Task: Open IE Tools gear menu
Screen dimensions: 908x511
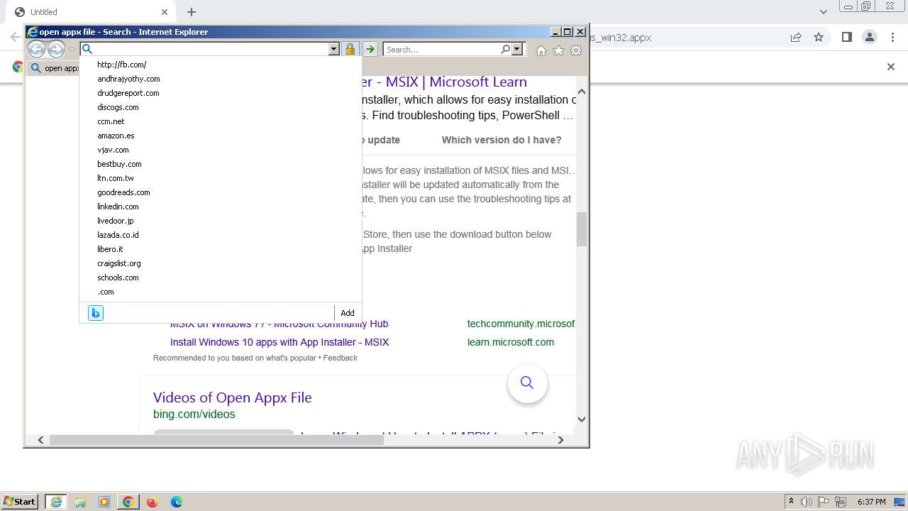Action: pyautogui.click(x=576, y=50)
